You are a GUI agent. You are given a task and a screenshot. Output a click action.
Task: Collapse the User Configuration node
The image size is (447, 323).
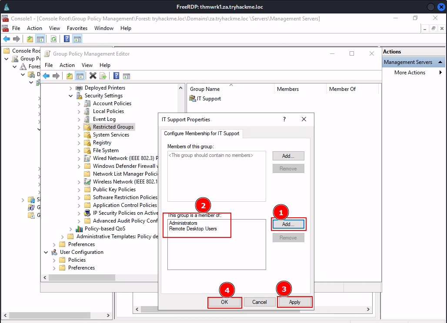pyautogui.click(x=46, y=252)
